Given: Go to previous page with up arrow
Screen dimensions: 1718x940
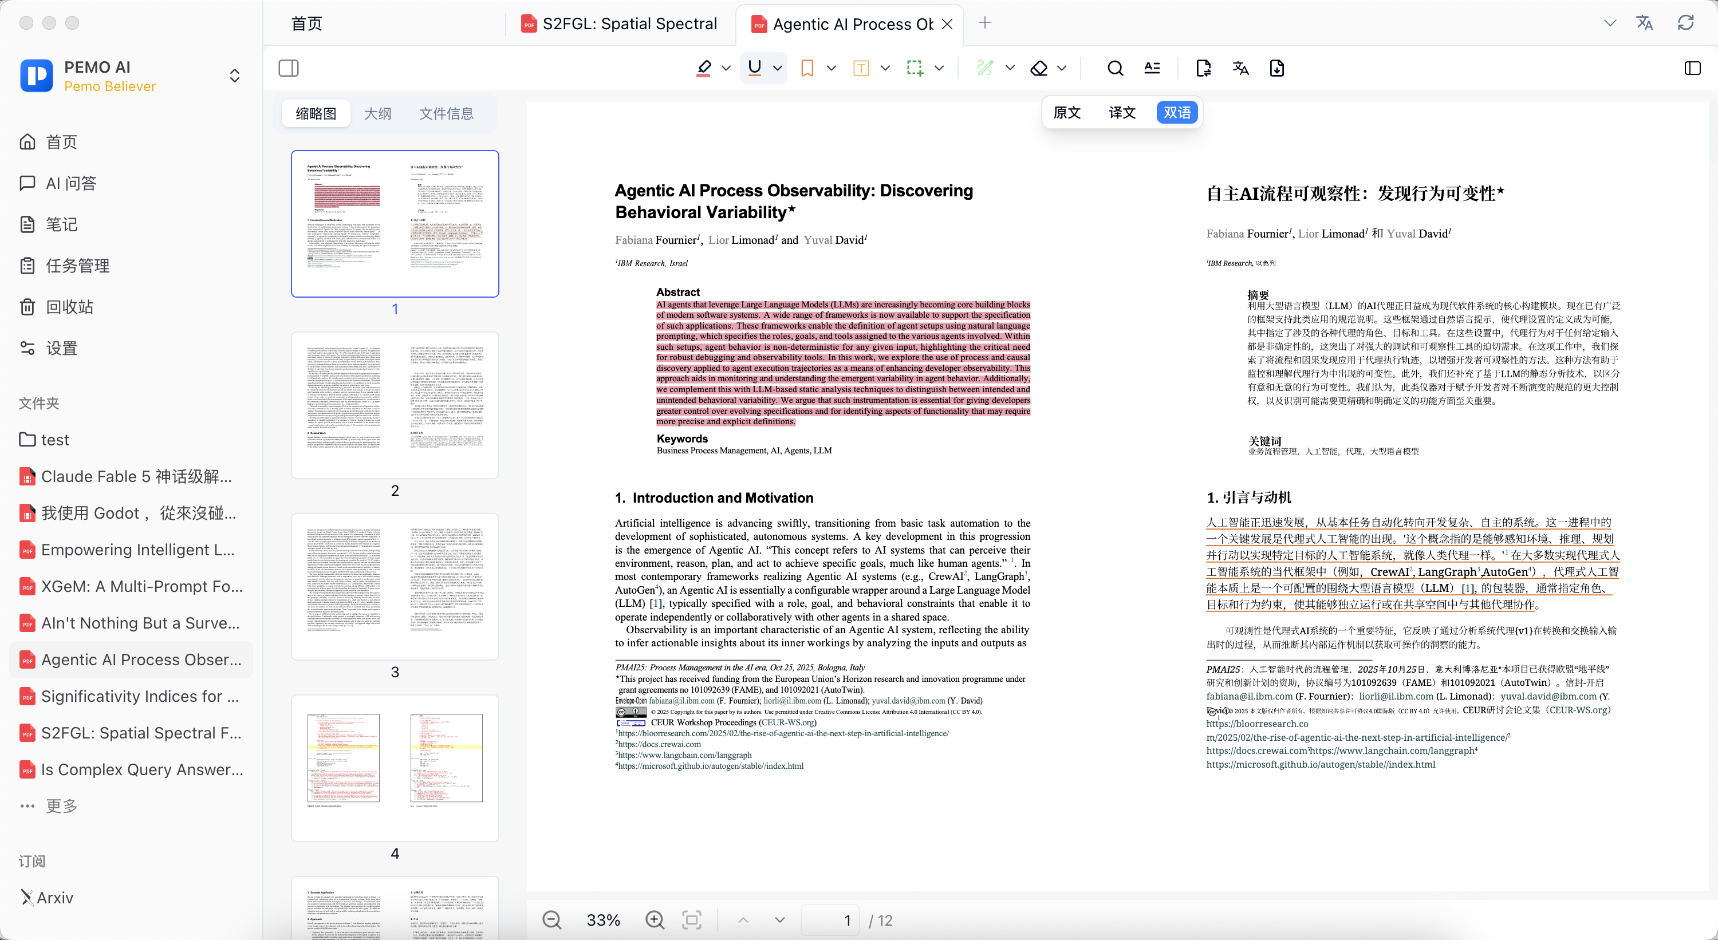Looking at the screenshot, I should (743, 920).
